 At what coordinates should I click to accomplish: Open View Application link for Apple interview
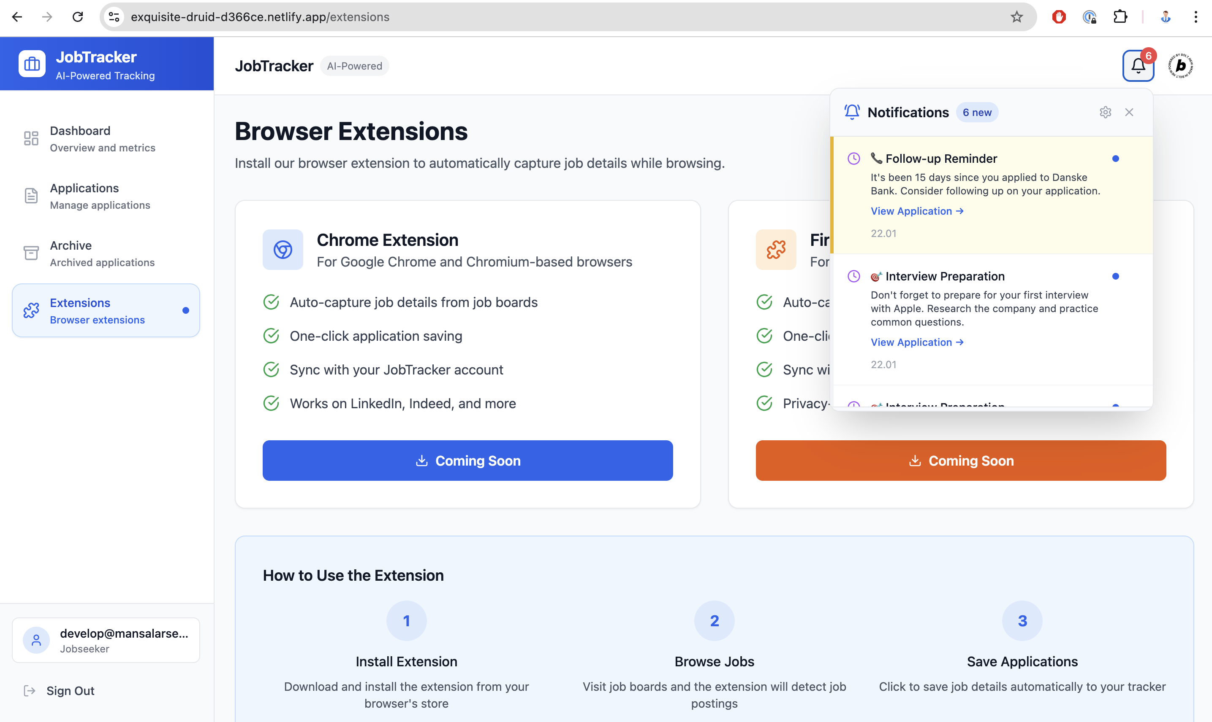coord(916,342)
